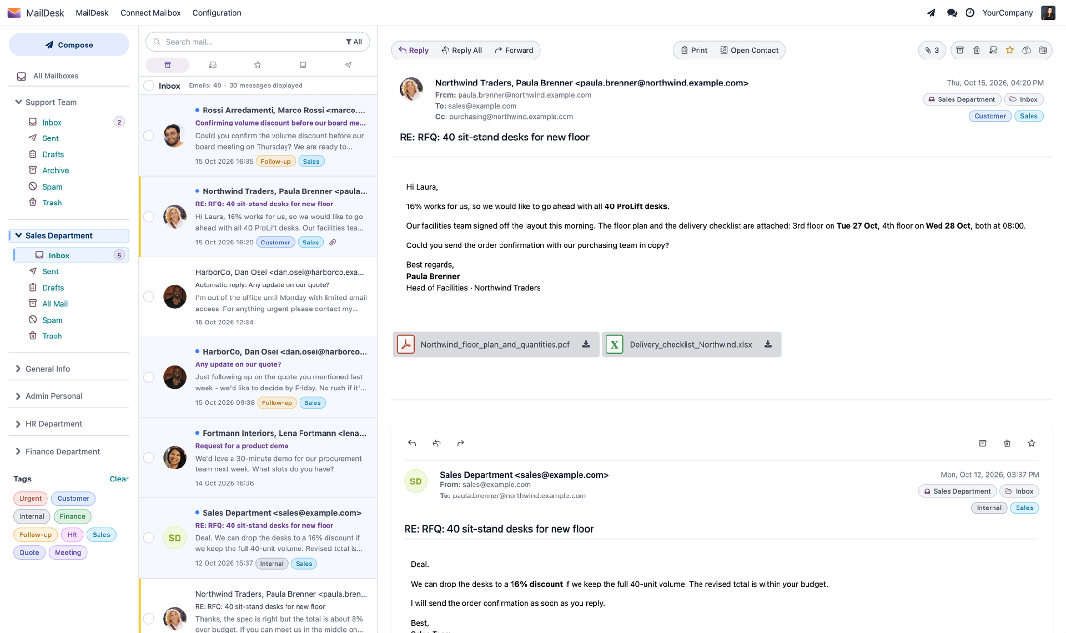Expand the HR Department mailbox
Viewport: 1066px width, 633px height.
[18, 424]
